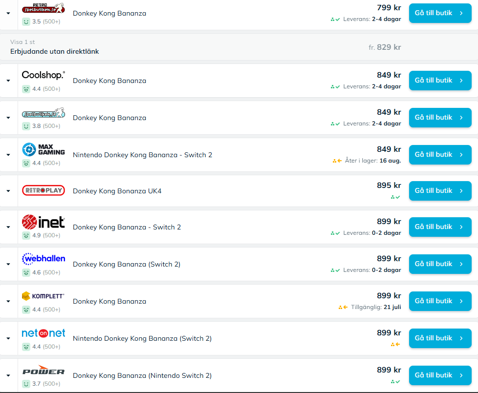
Task: Open the blue Spelbutiken.se logo
Action: click(43, 113)
